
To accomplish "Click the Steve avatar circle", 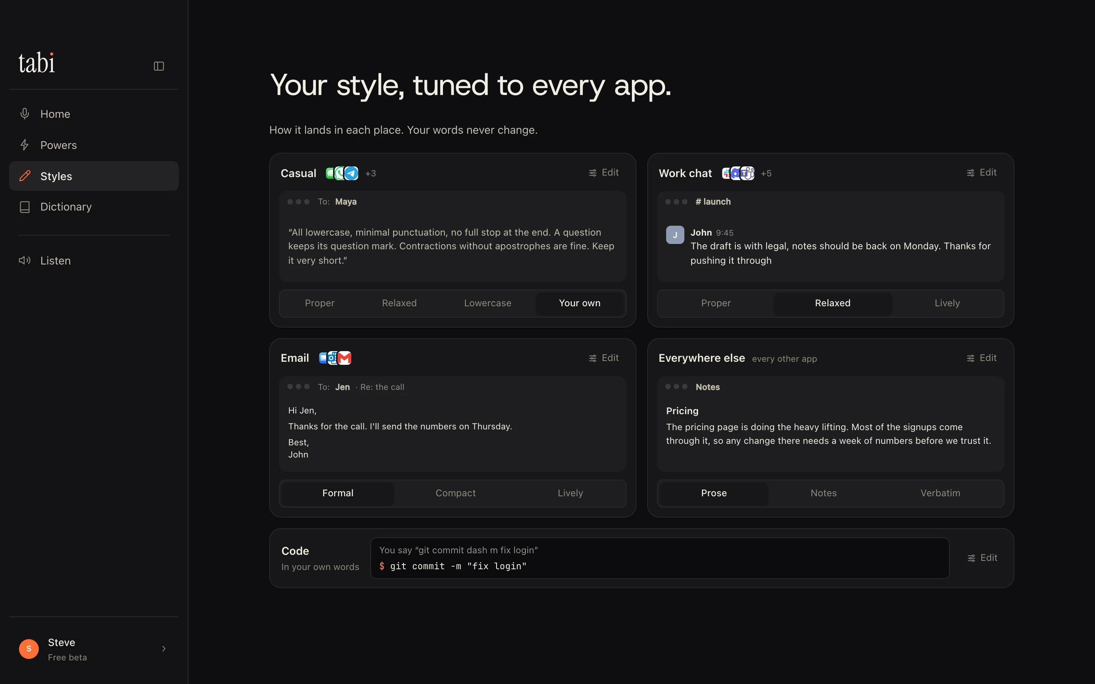I will click(x=29, y=649).
